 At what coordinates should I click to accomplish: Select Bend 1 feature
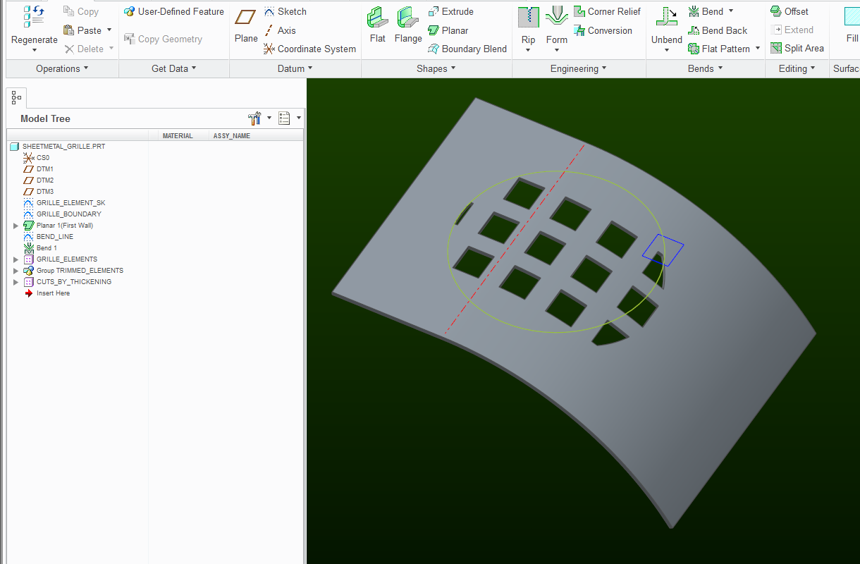[40, 248]
